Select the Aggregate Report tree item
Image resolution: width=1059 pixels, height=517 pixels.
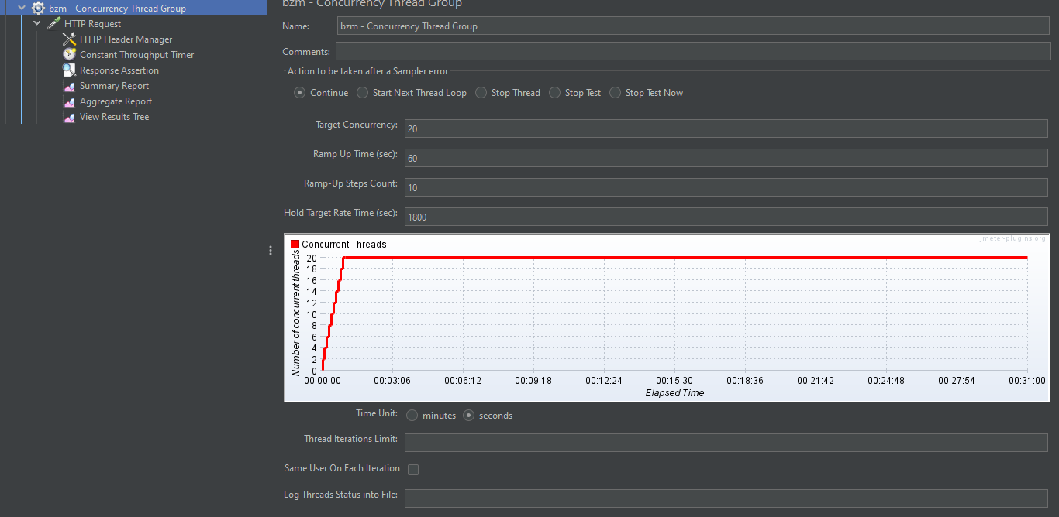[117, 101]
